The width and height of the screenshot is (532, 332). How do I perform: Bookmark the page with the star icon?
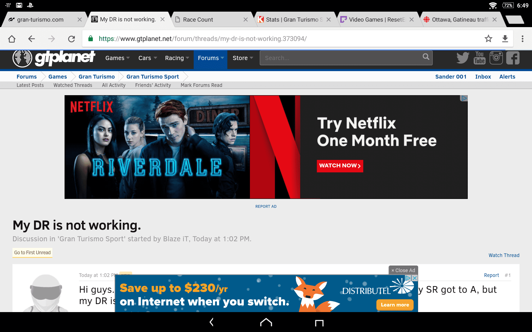(x=488, y=39)
